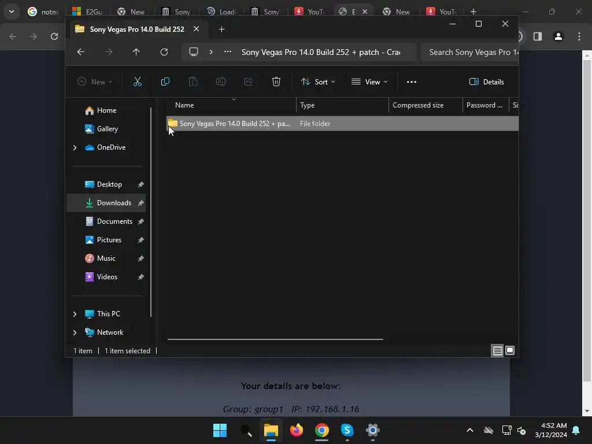
Task: Open Skype from the taskbar
Action: 347,430
